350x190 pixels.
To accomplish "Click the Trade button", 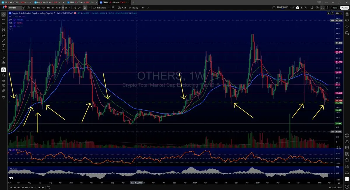I will click(x=335, y=8).
